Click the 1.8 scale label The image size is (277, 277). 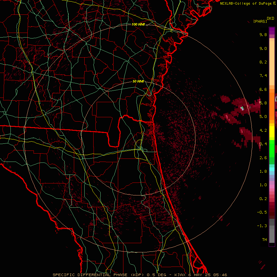tap(263, 171)
